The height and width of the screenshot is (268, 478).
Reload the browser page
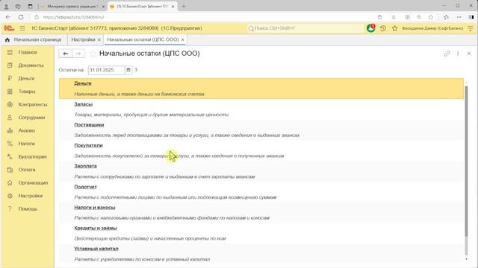point(21,17)
